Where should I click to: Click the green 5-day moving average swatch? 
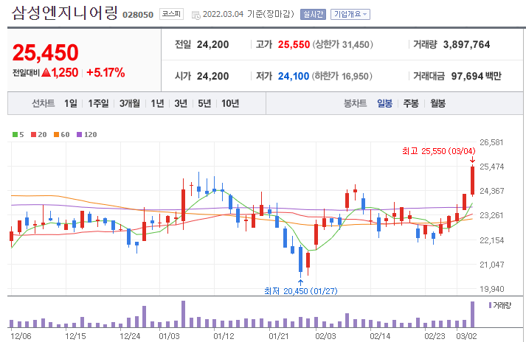[x=15, y=134]
